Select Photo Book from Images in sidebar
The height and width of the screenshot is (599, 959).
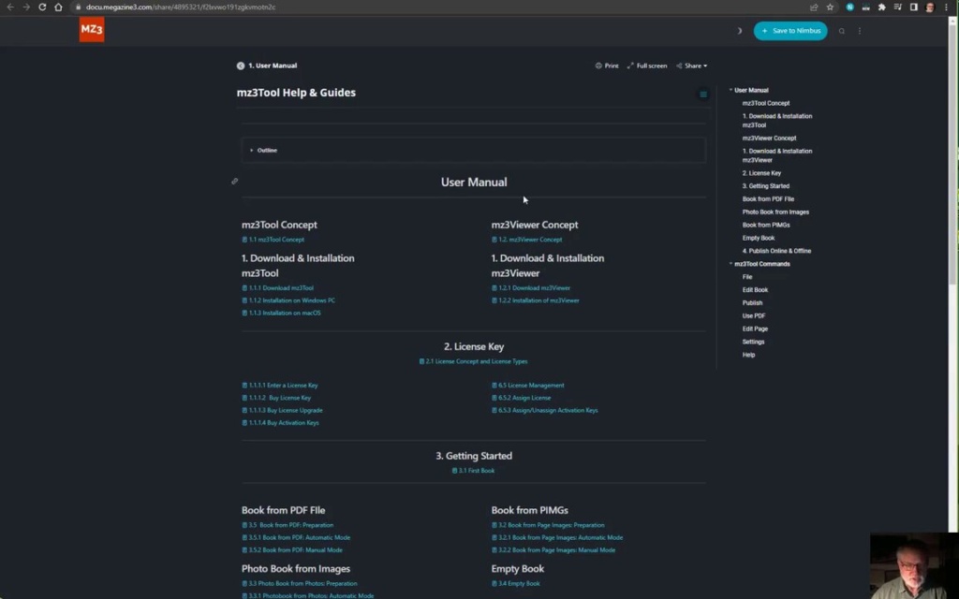pos(775,212)
